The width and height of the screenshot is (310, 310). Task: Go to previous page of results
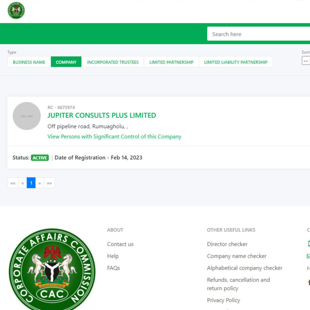[x=23, y=183]
